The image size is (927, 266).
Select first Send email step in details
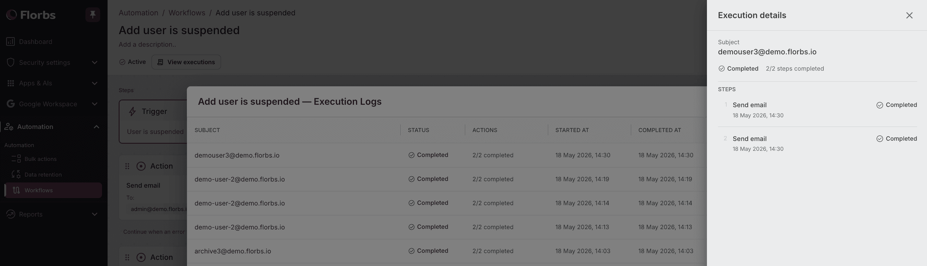[817, 110]
